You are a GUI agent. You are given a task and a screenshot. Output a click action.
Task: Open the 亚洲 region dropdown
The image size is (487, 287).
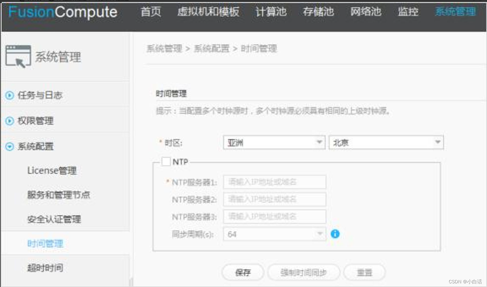[x=274, y=142]
